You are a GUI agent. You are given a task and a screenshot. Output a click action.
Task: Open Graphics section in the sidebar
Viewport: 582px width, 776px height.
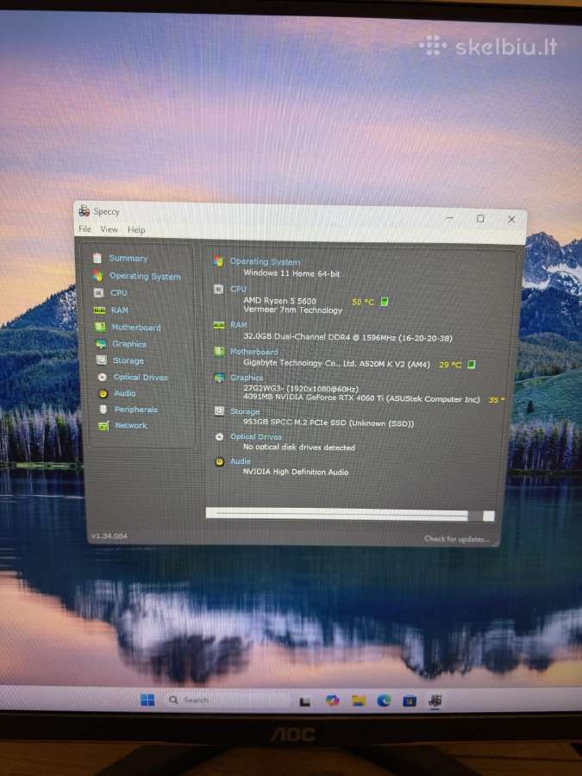pyautogui.click(x=129, y=344)
